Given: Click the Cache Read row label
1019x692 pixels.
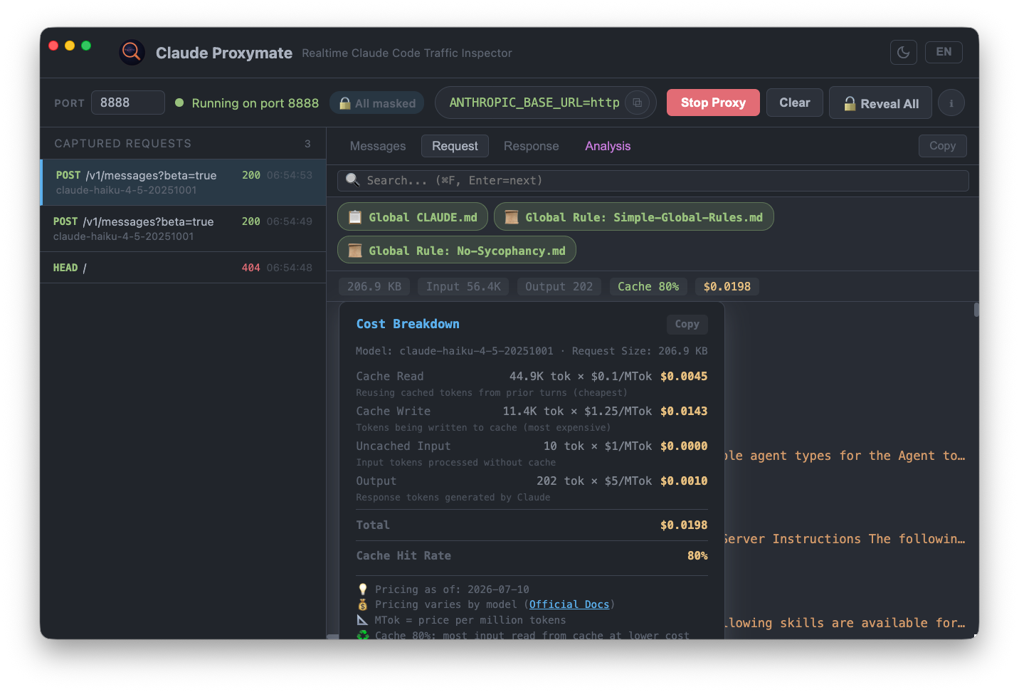Looking at the screenshot, I should [x=390, y=376].
